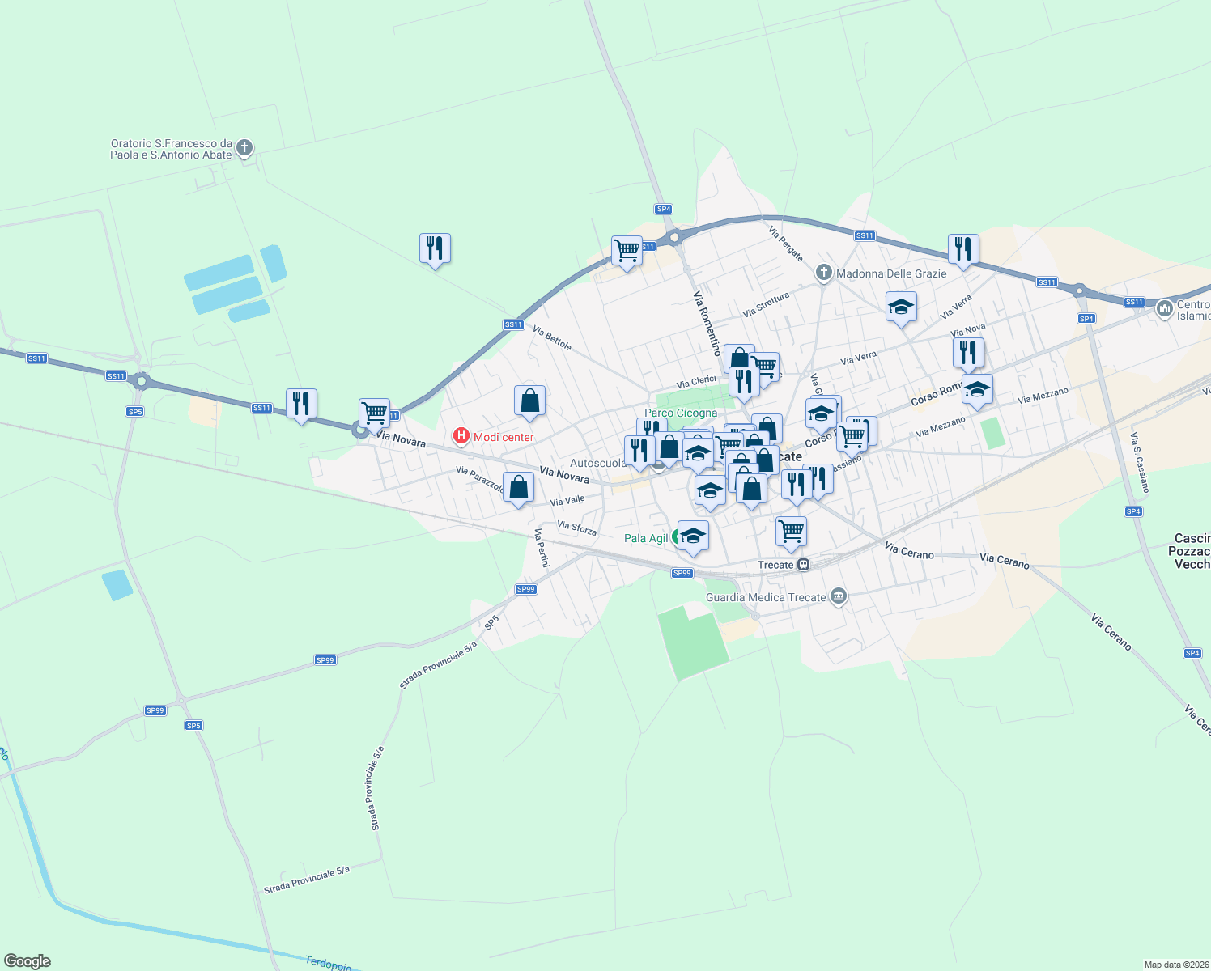This screenshot has width=1211, height=971.
Task: Select the shopping bag marker on Via Valle
Action: pos(518,488)
